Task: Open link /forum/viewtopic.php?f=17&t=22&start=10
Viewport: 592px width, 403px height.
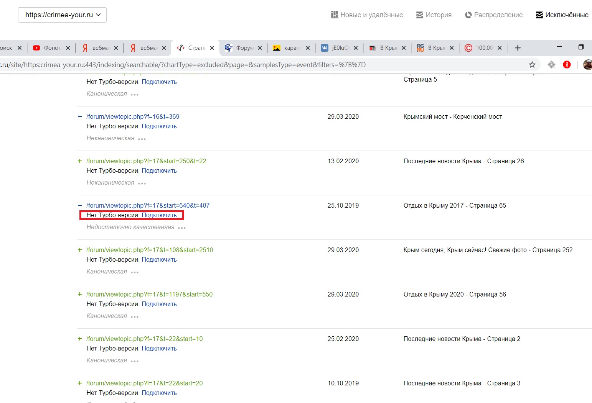Action: pyautogui.click(x=145, y=339)
